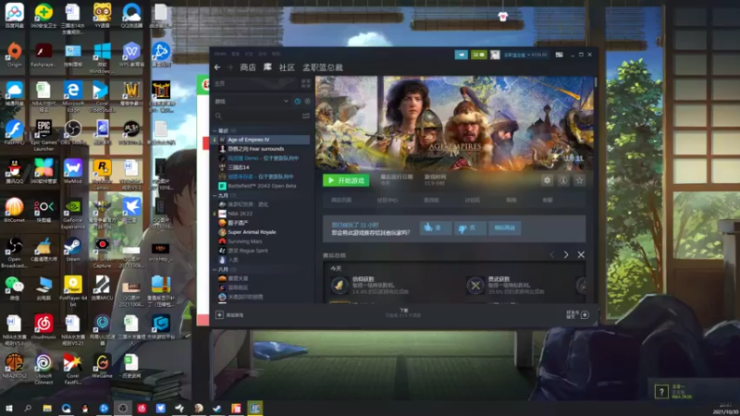Add Age of Empires IV to favorites star
Viewport: 740px width, 416px height.
pyautogui.click(x=580, y=180)
